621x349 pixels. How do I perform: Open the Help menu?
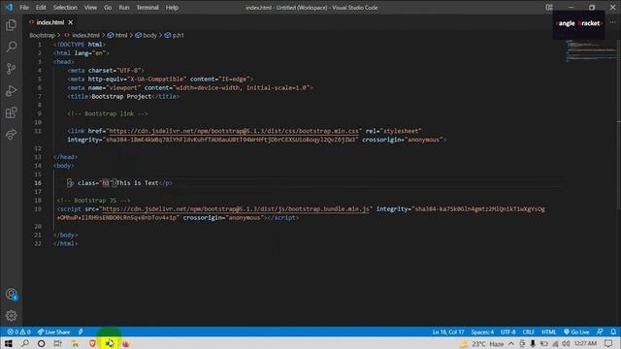coord(172,8)
